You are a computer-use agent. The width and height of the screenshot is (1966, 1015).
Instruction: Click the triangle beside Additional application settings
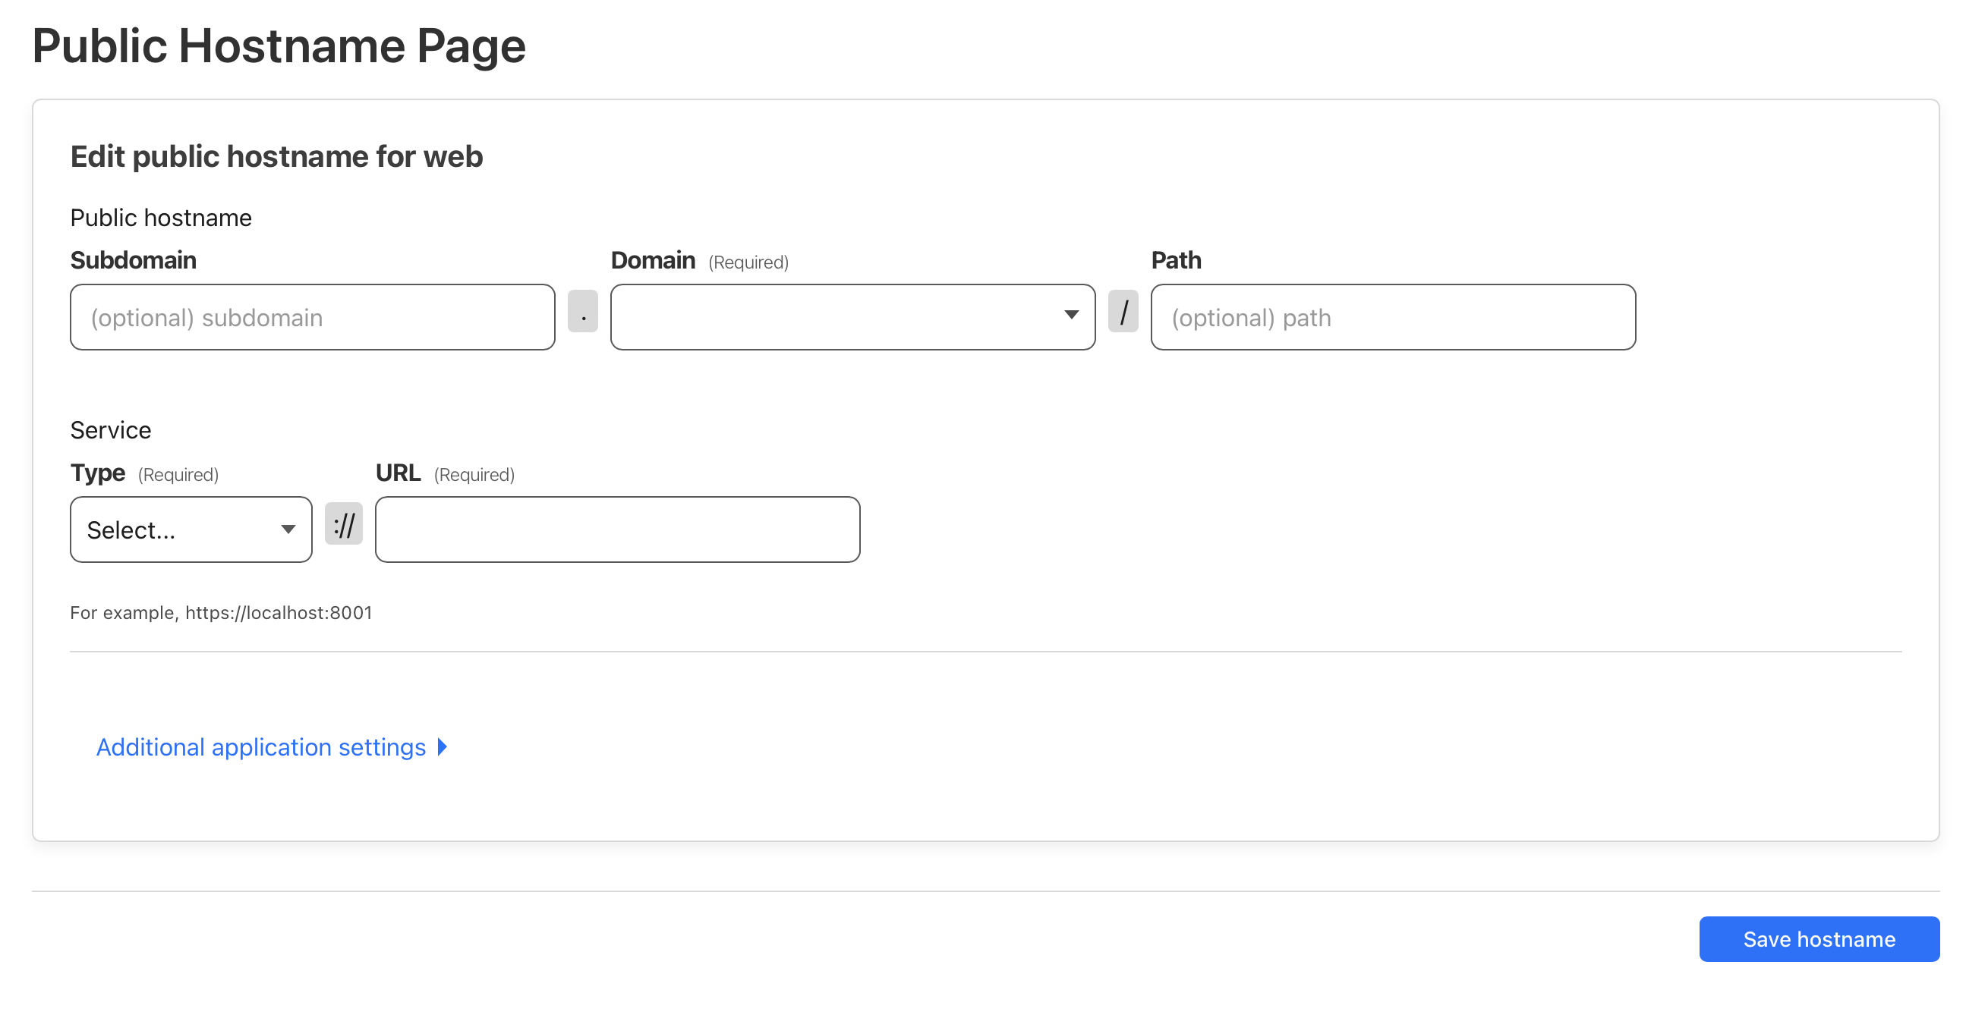point(442,746)
